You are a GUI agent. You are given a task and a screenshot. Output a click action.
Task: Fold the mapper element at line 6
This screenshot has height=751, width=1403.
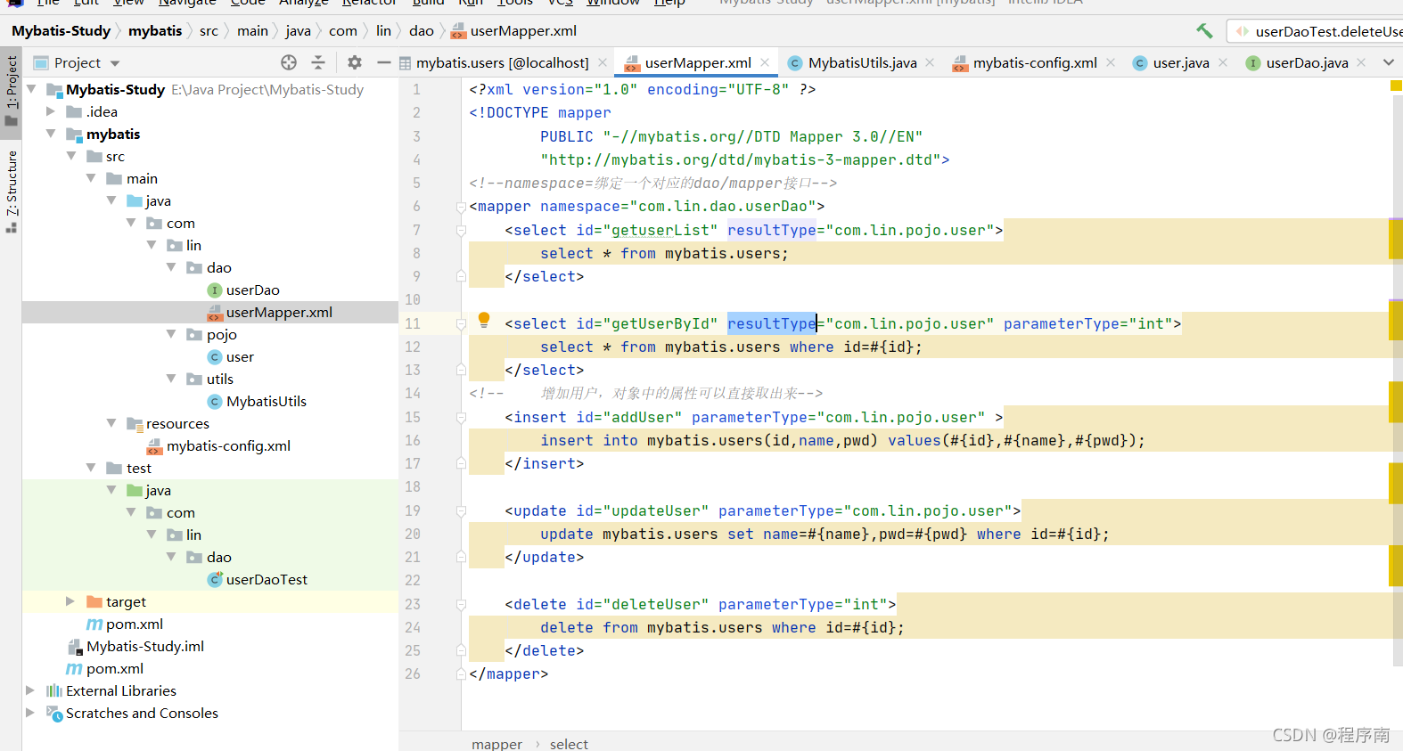pos(461,207)
